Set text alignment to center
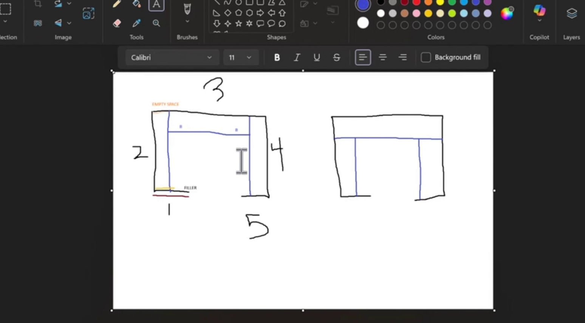585x323 pixels. click(x=383, y=57)
